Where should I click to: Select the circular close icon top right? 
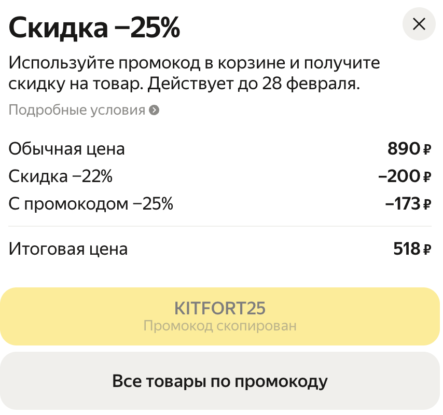click(419, 24)
